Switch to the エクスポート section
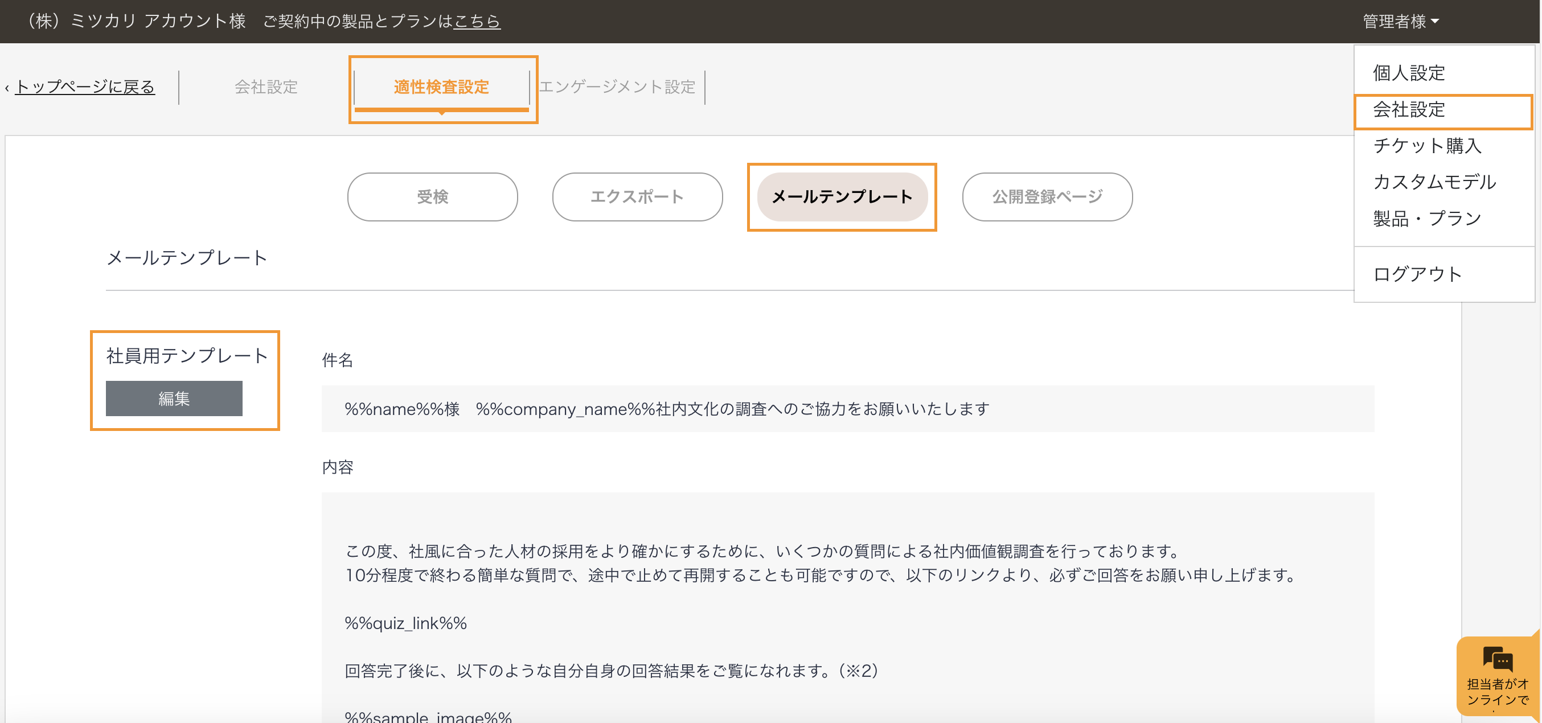The image size is (1542, 723). (637, 197)
